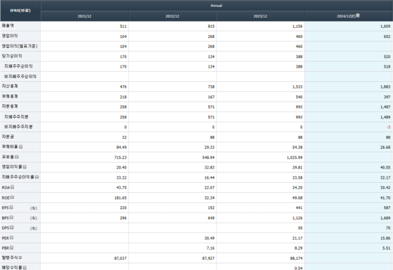
Task: Click the operating profit estimate 652
Action: 387,37
